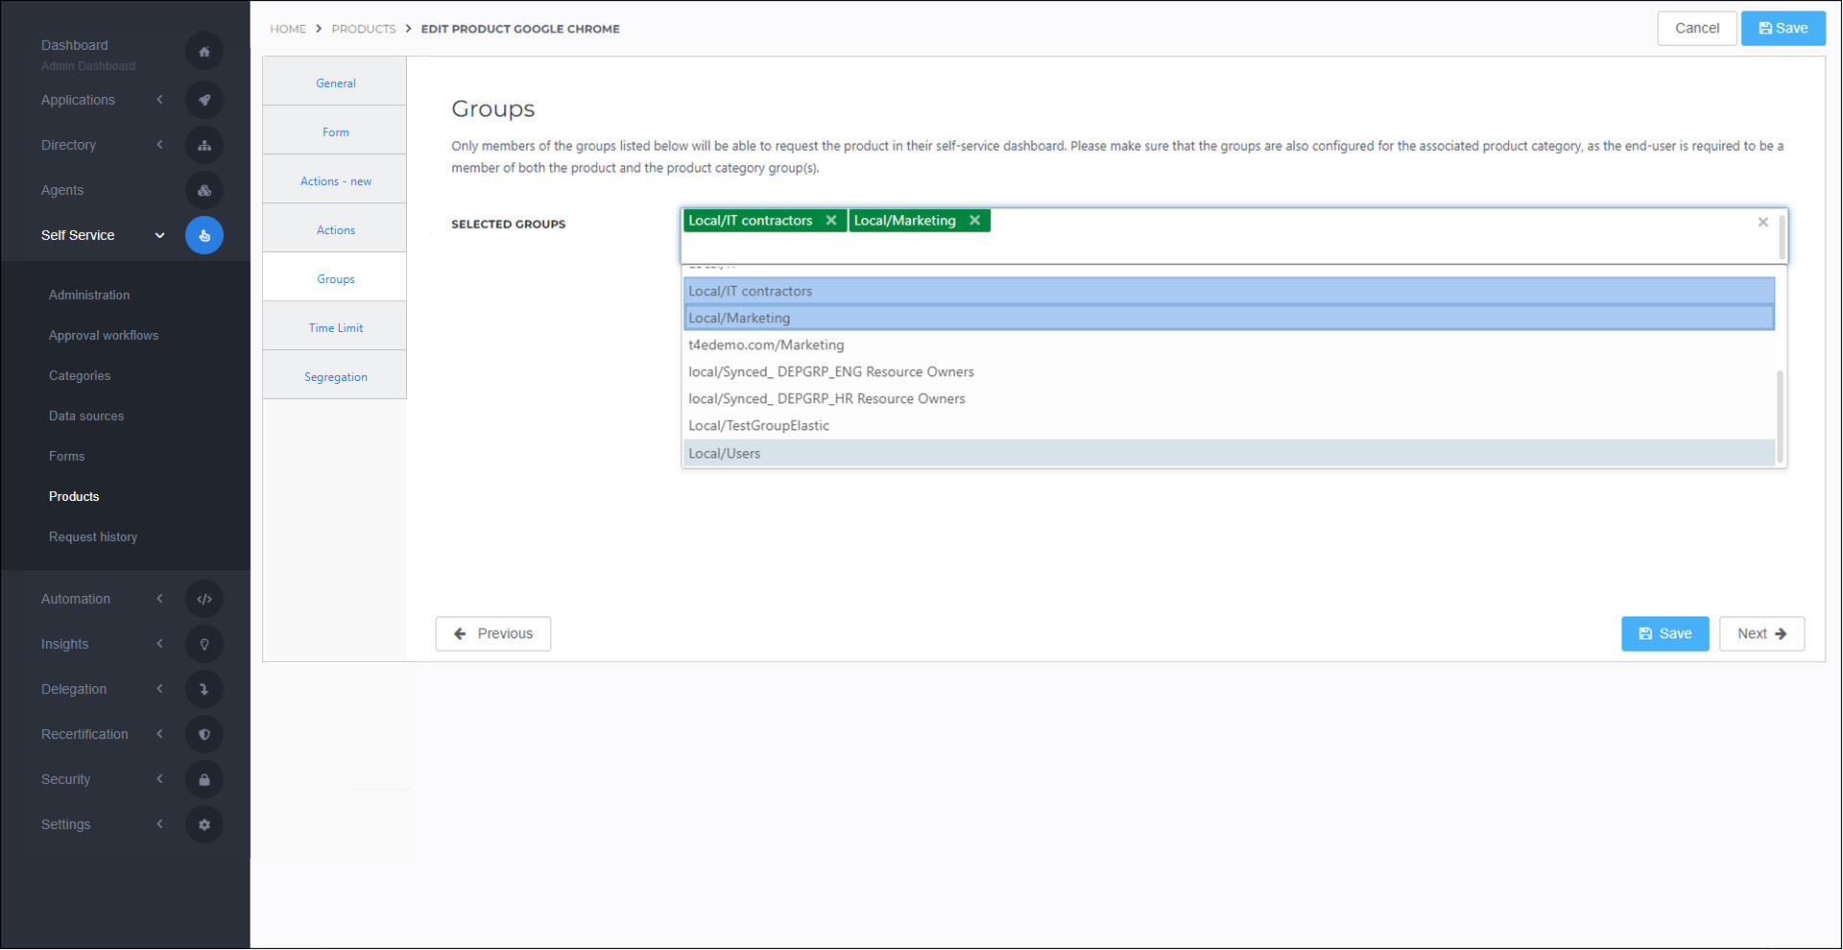Click the Settings gear icon

204,824
